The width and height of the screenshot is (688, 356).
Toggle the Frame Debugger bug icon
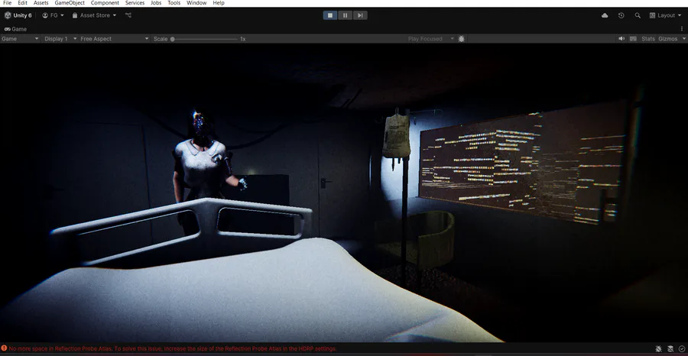pos(461,39)
